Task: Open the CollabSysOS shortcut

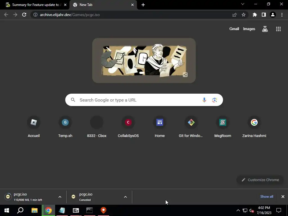Action: coord(128,127)
